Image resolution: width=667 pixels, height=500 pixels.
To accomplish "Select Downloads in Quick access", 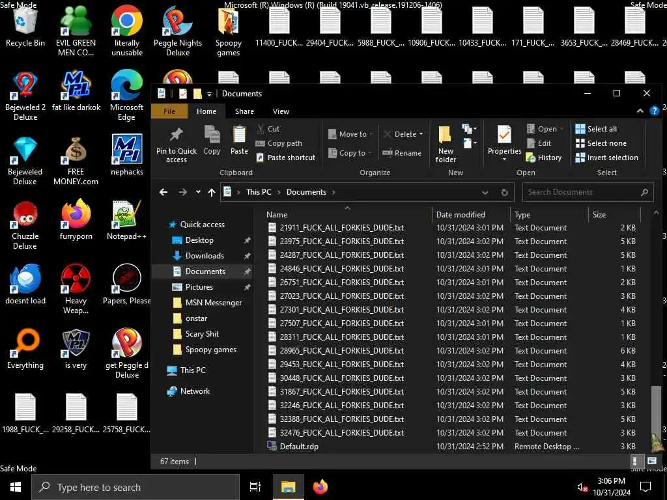I will (204, 255).
